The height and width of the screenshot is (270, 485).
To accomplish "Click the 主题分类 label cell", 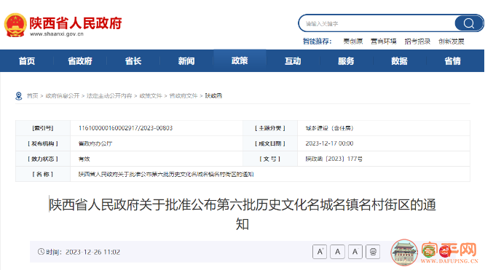I will click(x=270, y=128).
